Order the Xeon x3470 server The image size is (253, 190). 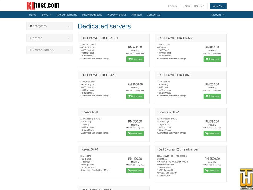coord(135,171)
